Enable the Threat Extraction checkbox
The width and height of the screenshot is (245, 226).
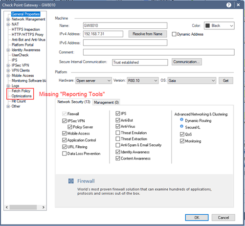118,139
